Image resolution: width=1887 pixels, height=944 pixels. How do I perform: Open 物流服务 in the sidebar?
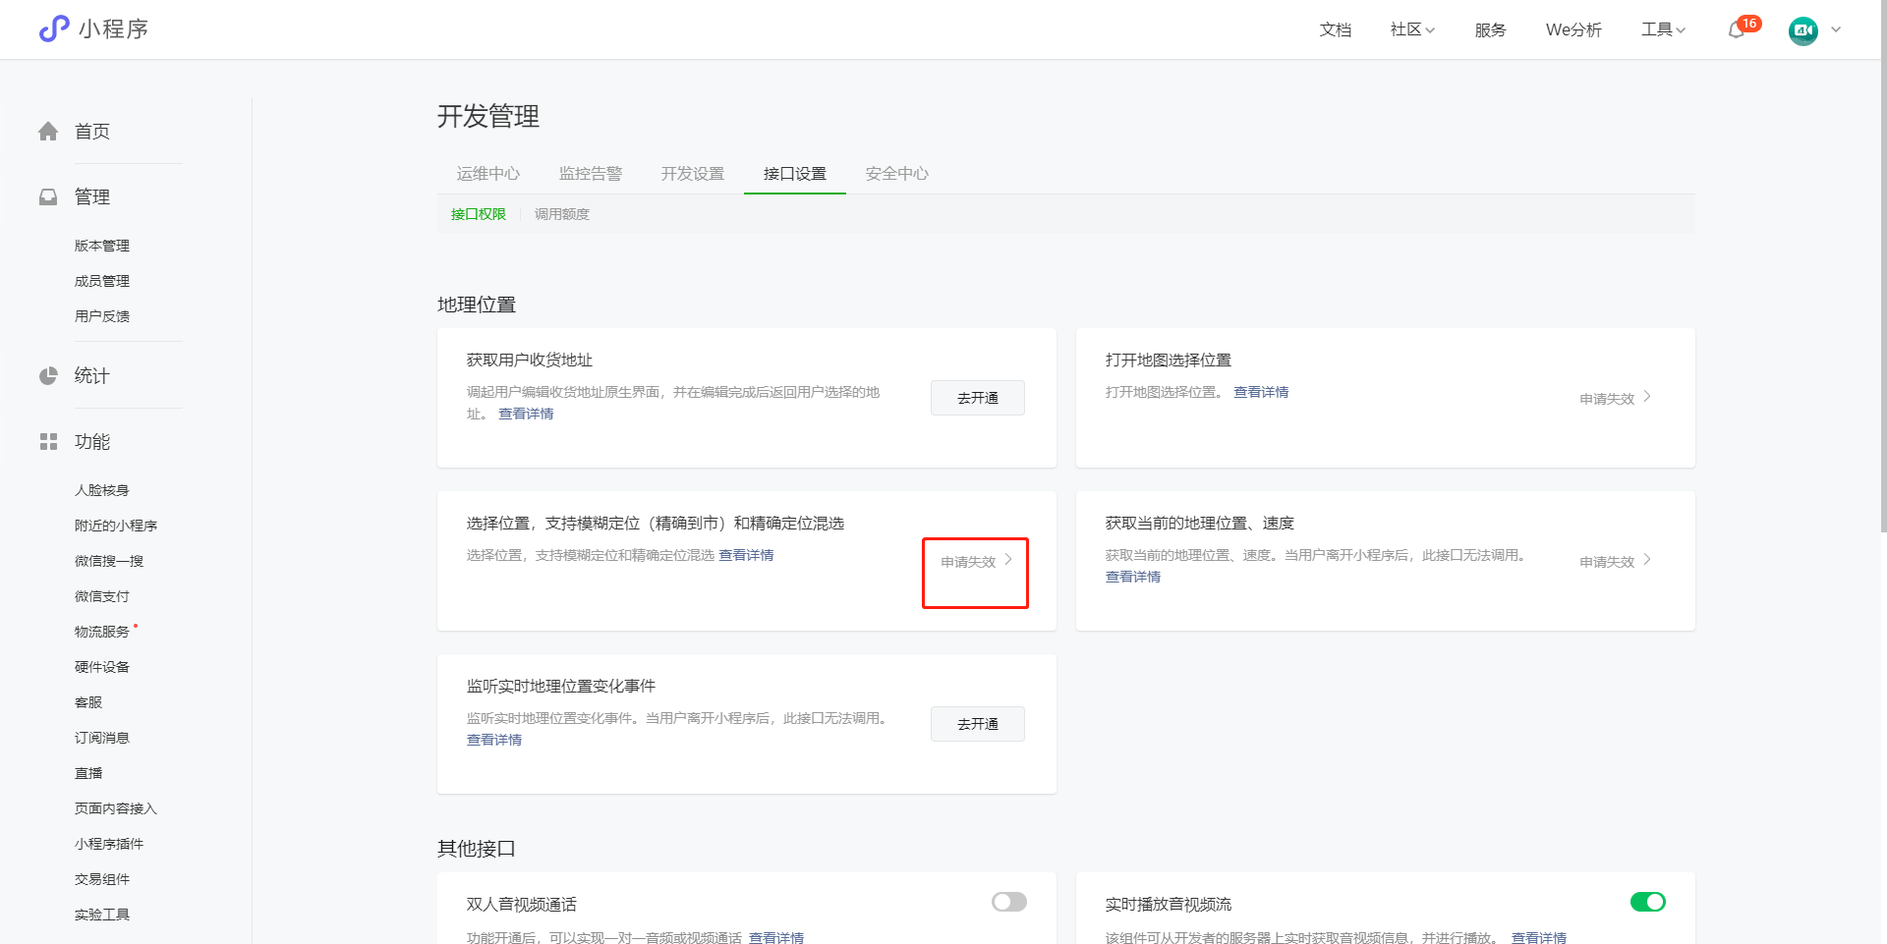click(102, 632)
